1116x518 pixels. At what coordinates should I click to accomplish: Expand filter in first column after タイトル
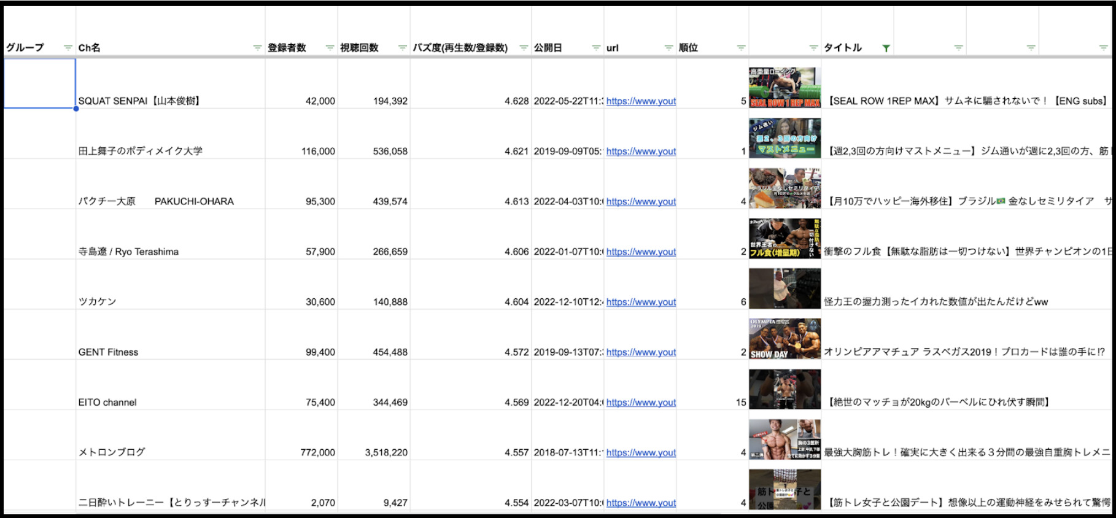pos(958,48)
